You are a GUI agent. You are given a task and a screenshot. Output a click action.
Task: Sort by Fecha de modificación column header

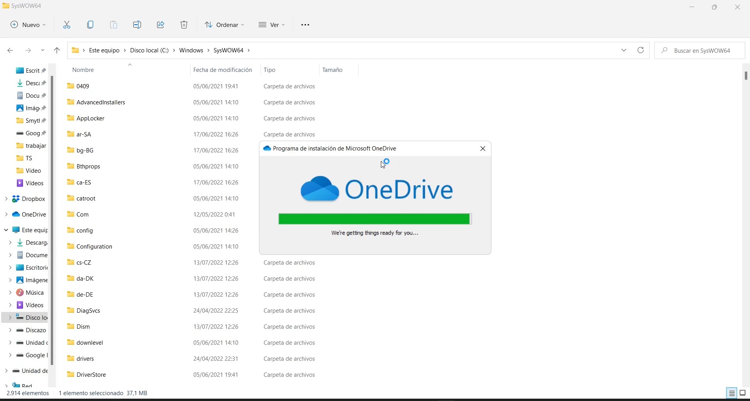[223, 70]
